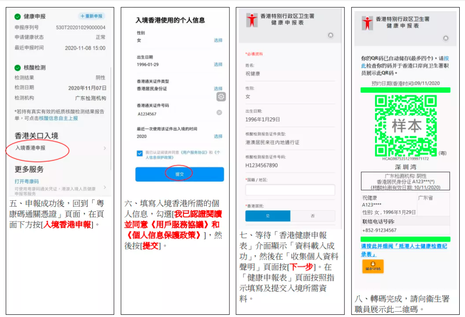Click the blue 提交 button

point(179,174)
